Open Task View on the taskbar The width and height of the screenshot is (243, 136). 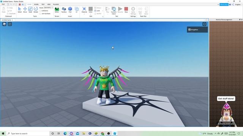click(x=59, y=133)
